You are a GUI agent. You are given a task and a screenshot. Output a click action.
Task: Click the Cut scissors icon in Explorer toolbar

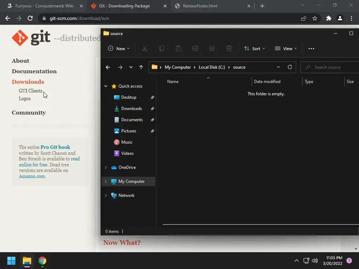point(144,48)
